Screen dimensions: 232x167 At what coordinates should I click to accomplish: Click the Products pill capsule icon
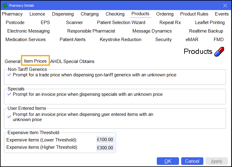click(x=219, y=51)
